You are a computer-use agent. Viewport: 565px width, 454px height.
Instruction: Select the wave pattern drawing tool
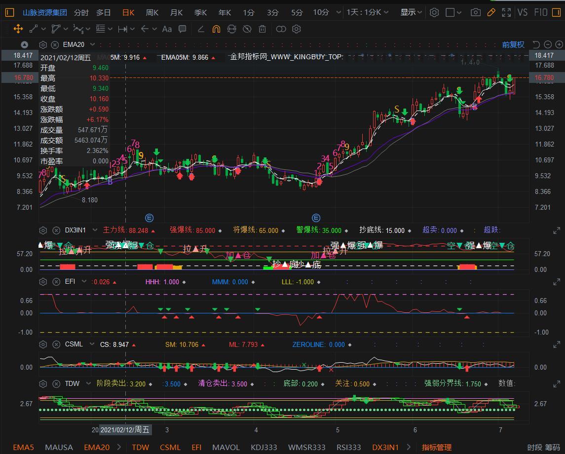click(x=78, y=29)
